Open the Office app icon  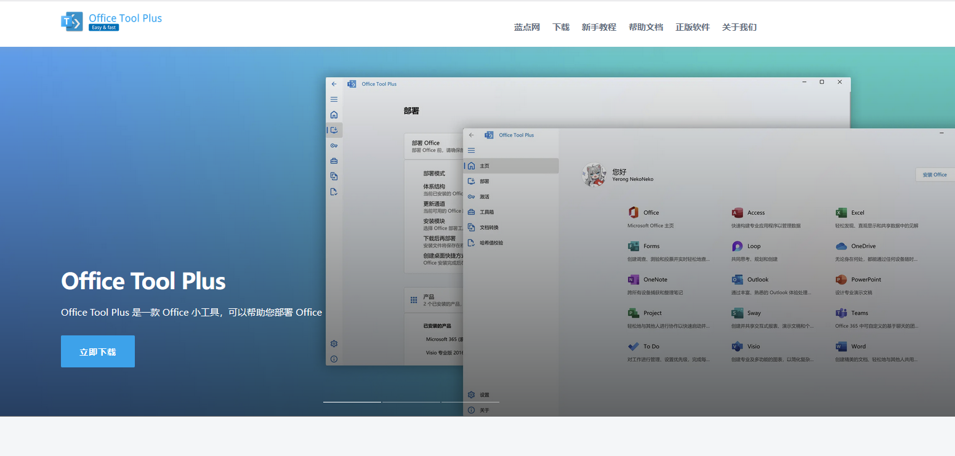(x=634, y=212)
